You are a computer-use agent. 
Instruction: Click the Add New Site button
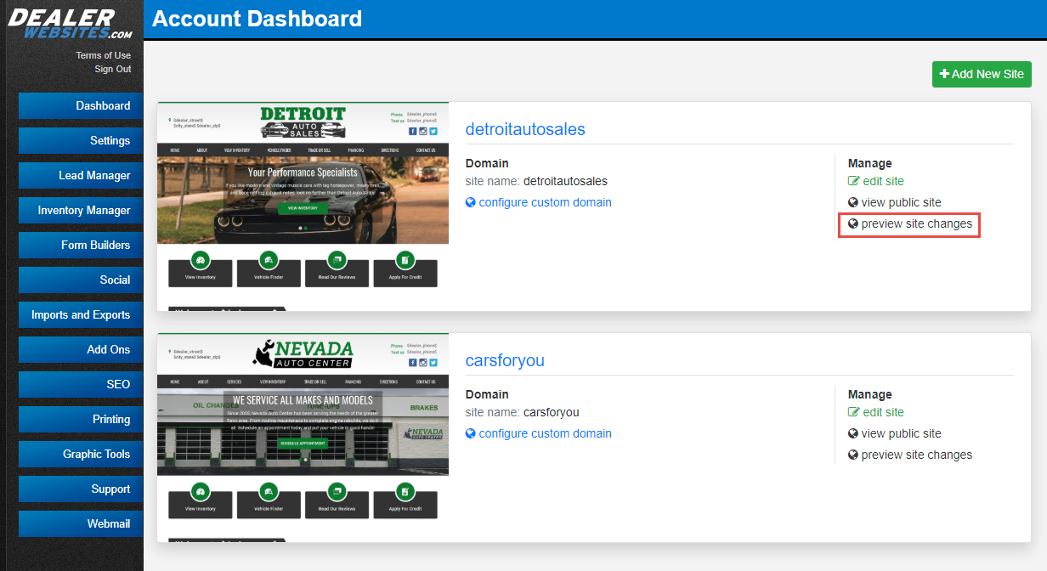[x=982, y=74]
